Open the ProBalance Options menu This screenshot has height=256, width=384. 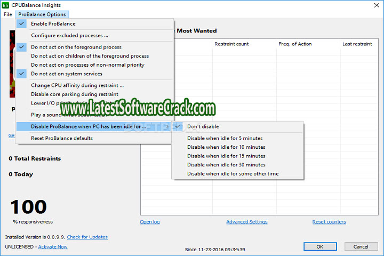click(42, 14)
